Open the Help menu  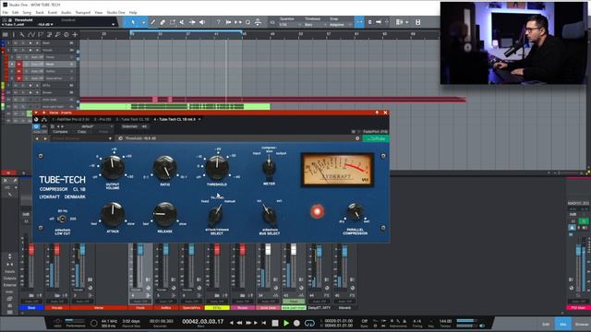tap(133, 12)
